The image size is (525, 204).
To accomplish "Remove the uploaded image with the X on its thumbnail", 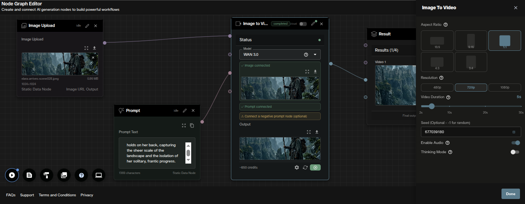I will click(93, 57).
